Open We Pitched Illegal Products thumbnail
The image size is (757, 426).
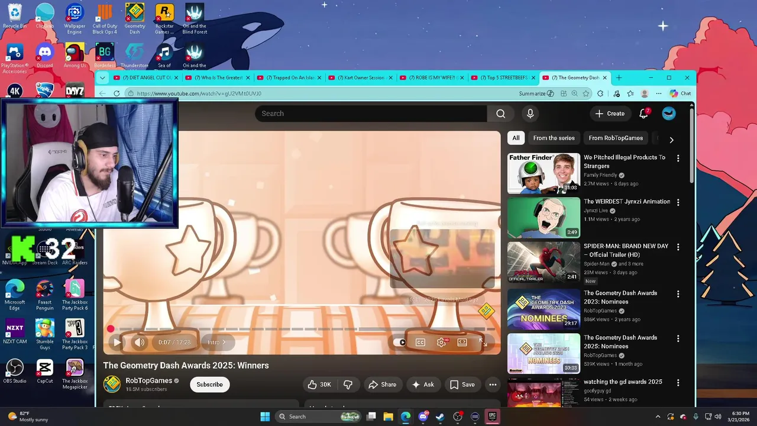coord(544,173)
